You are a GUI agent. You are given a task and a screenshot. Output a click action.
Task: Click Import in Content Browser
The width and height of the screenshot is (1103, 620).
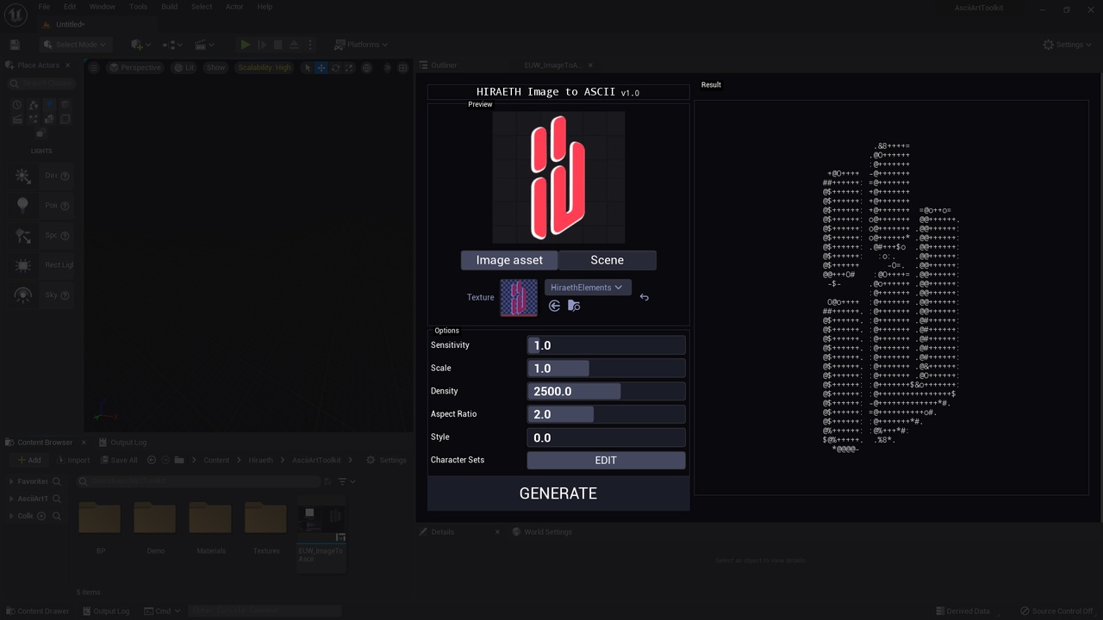(x=73, y=460)
